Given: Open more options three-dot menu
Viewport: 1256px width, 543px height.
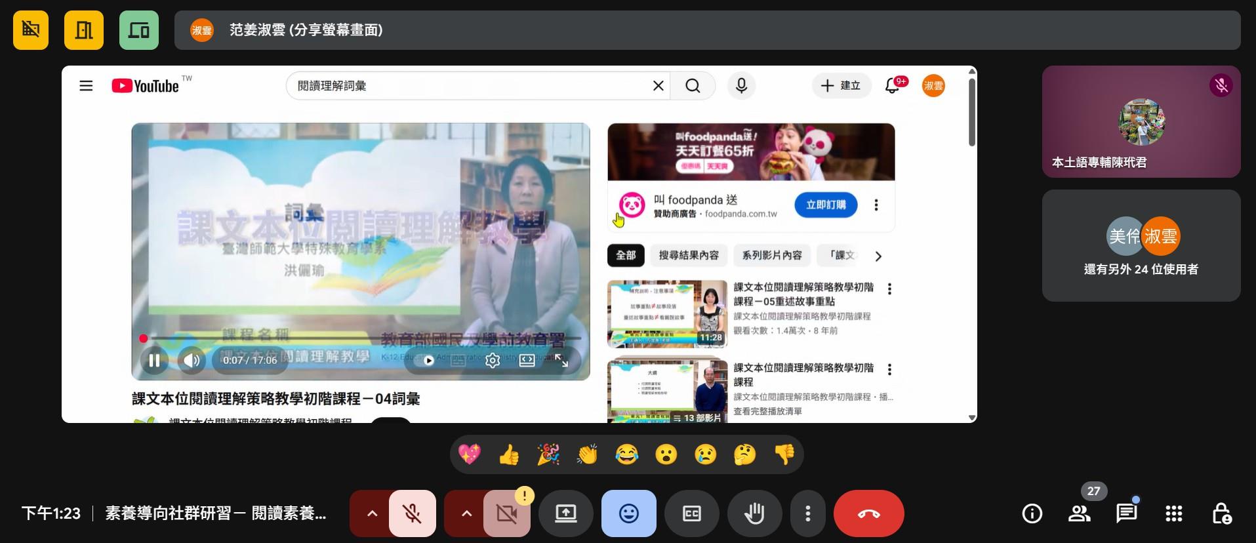Looking at the screenshot, I should pos(808,513).
